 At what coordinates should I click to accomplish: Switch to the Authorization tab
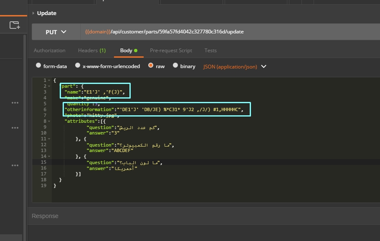coord(49,51)
